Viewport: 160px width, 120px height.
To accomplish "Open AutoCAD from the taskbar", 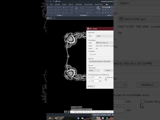I will 99,118.
